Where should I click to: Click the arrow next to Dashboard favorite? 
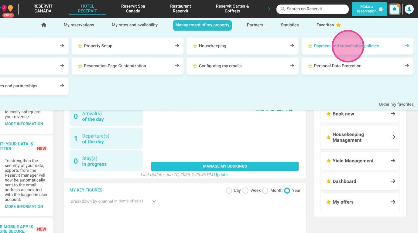(x=393, y=181)
